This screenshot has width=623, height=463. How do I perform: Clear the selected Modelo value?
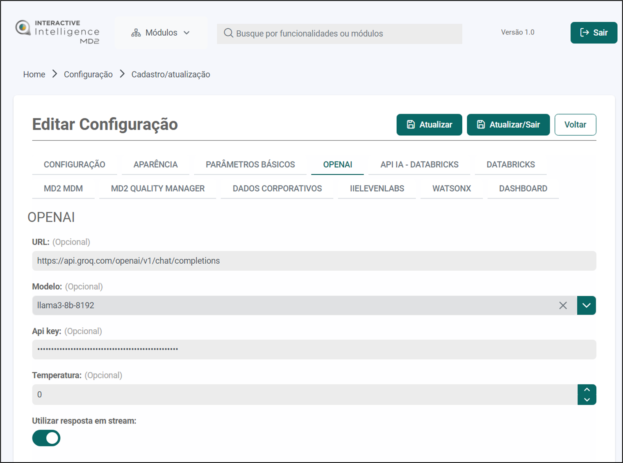point(563,306)
